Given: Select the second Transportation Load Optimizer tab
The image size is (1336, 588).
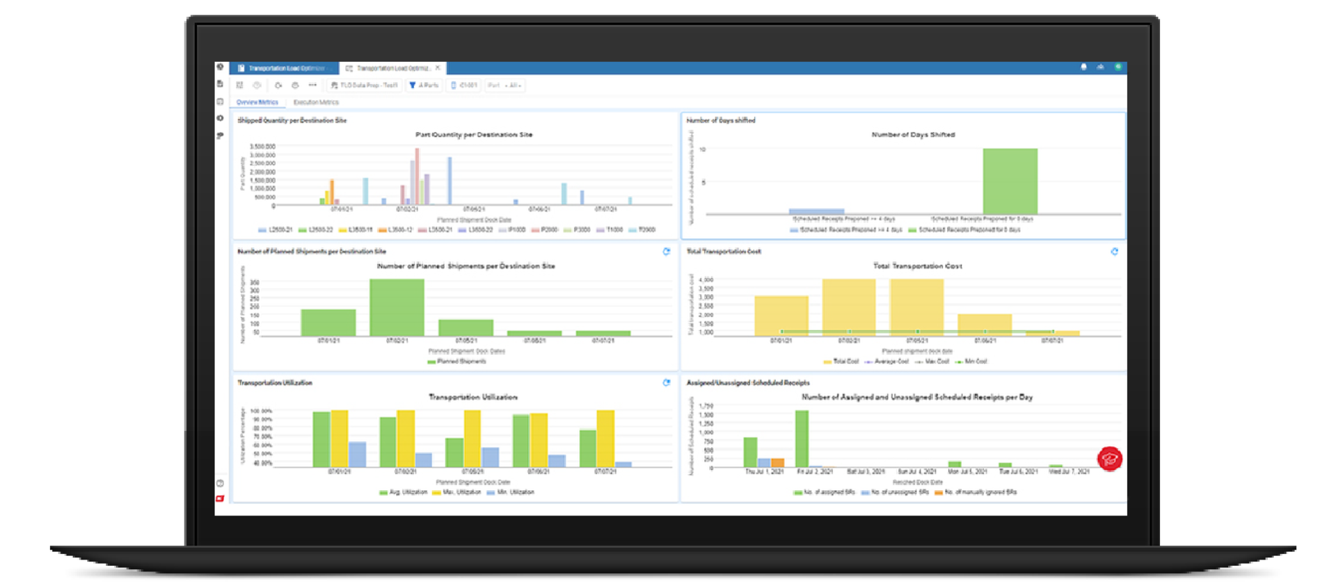Looking at the screenshot, I should [392, 68].
